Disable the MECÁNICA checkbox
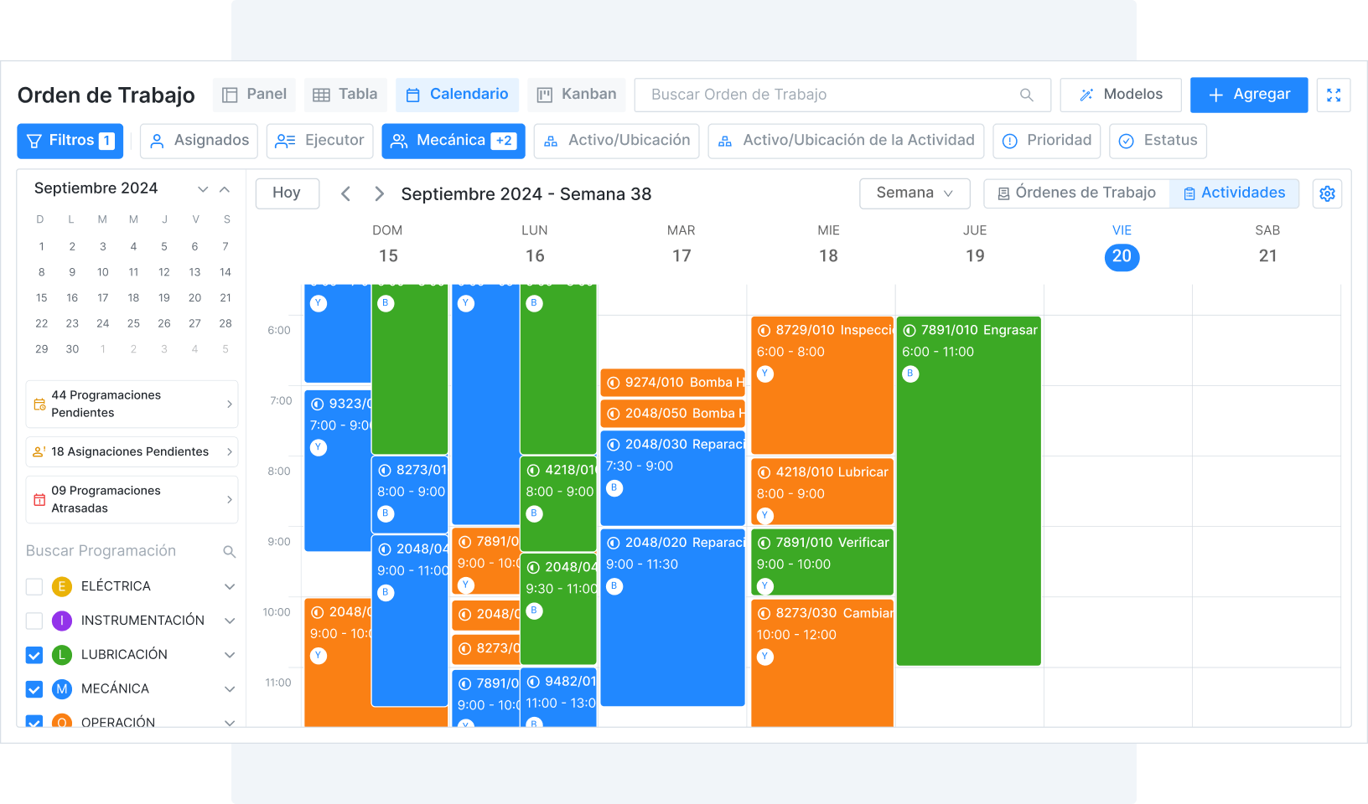This screenshot has height=804, width=1368. coord(34,688)
